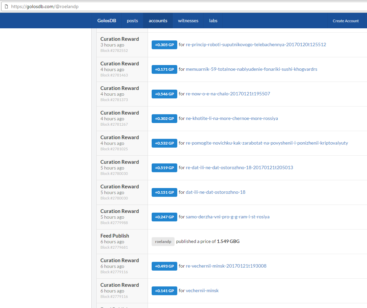This screenshot has width=367, height=308.
Task: Click the +0.151 GP reward badge
Action: pyautogui.click(x=164, y=192)
